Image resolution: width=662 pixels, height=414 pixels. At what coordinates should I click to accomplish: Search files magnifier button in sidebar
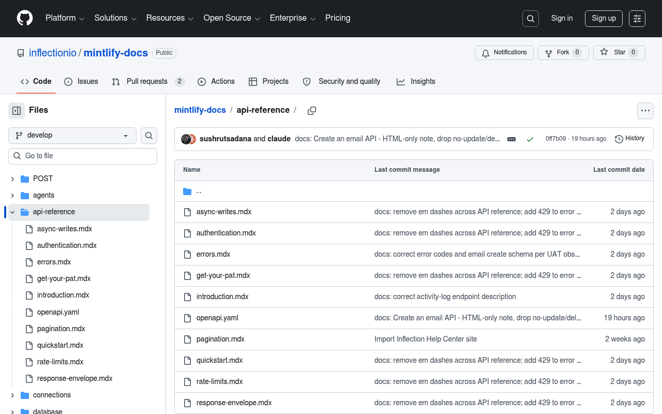pyautogui.click(x=149, y=136)
